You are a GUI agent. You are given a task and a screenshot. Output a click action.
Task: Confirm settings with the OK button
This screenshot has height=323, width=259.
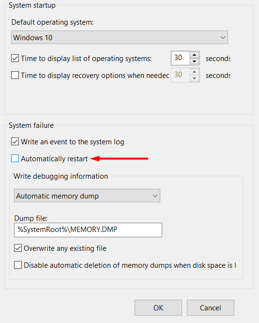[158, 308]
